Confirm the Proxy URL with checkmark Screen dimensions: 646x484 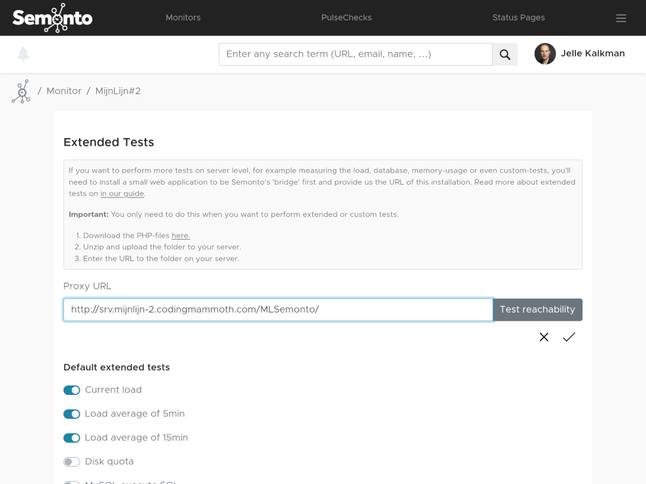(569, 337)
